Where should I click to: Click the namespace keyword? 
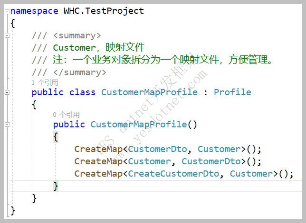(x=34, y=10)
